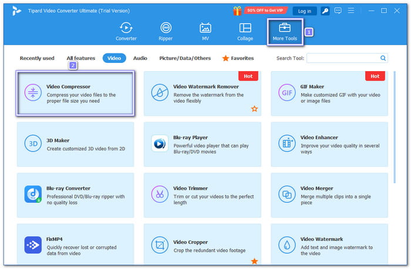
Task: Open the Favorites tab
Action: pos(238,58)
